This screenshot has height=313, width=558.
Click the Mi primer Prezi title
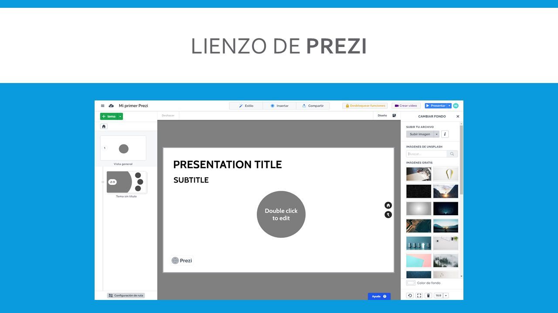pyautogui.click(x=133, y=106)
